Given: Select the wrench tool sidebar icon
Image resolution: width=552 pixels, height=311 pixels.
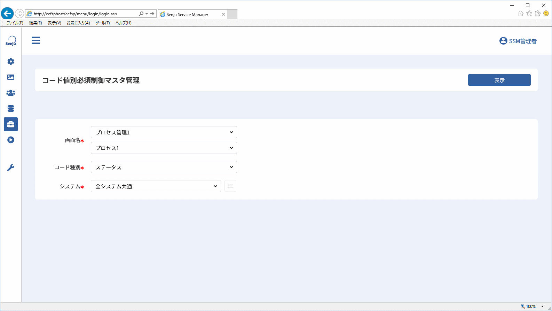Looking at the screenshot, I should coord(11,168).
